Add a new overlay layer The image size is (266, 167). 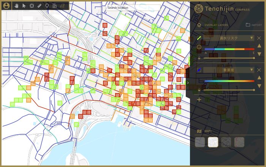(x=199, y=100)
